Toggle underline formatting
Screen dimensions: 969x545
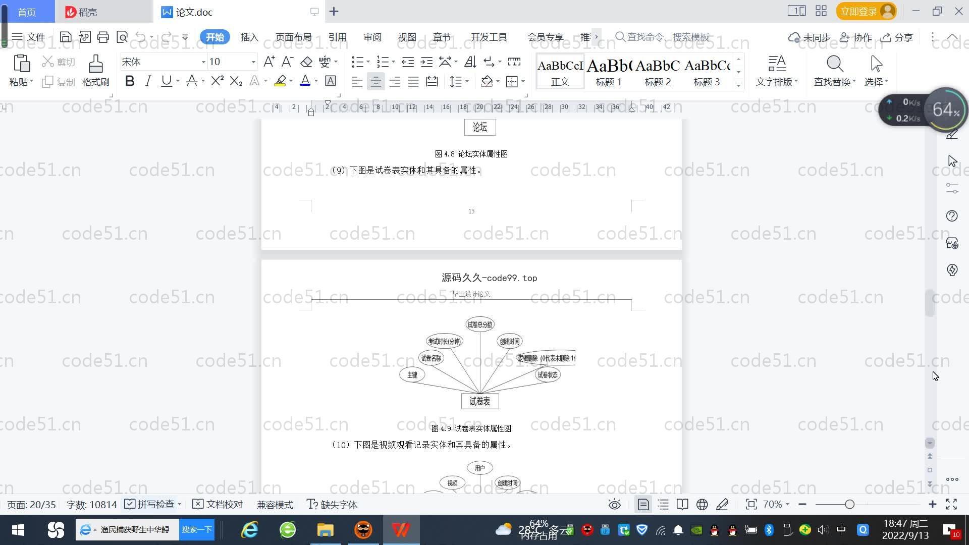pos(166,81)
